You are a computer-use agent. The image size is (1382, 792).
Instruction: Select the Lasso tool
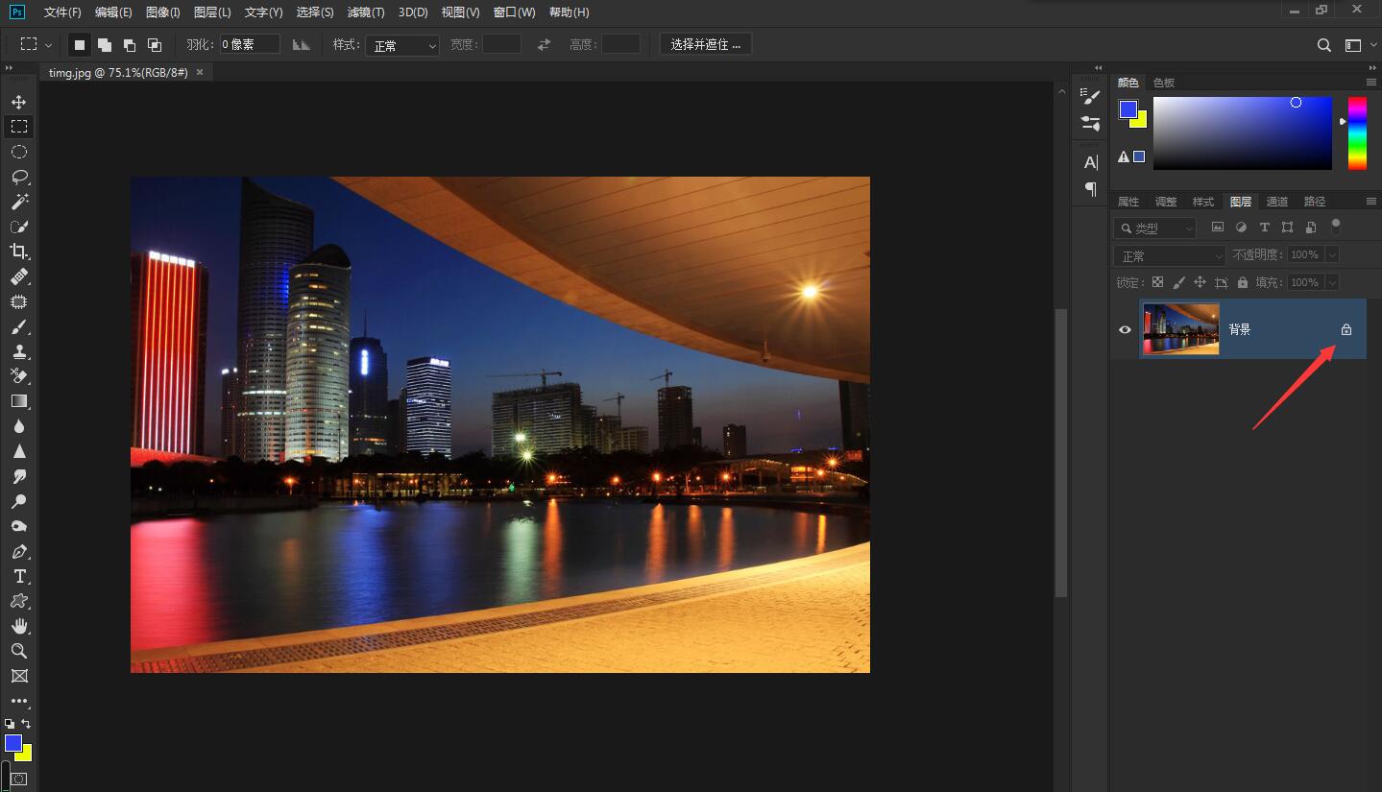click(19, 177)
